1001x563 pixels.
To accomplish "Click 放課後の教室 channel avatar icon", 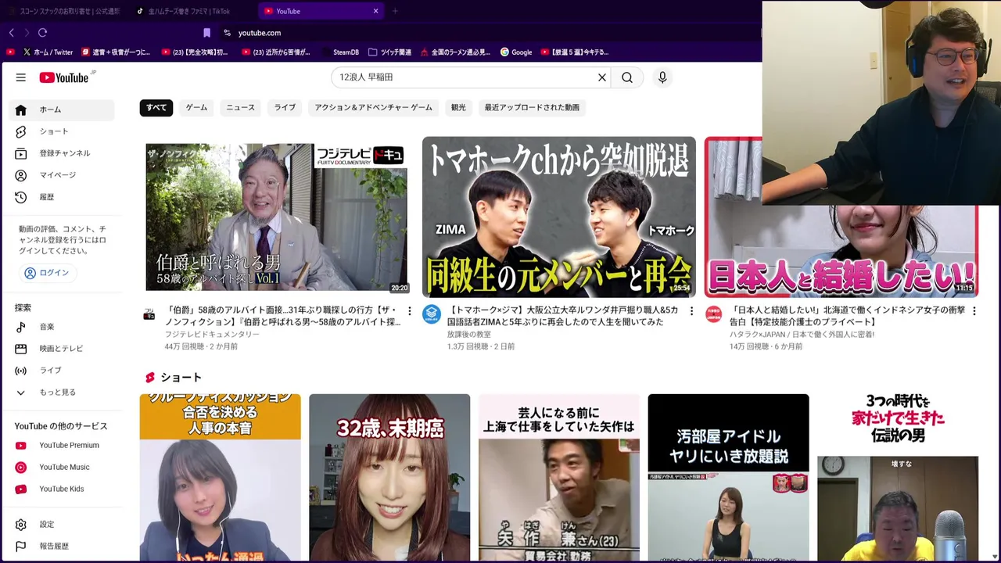I will [x=432, y=314].
